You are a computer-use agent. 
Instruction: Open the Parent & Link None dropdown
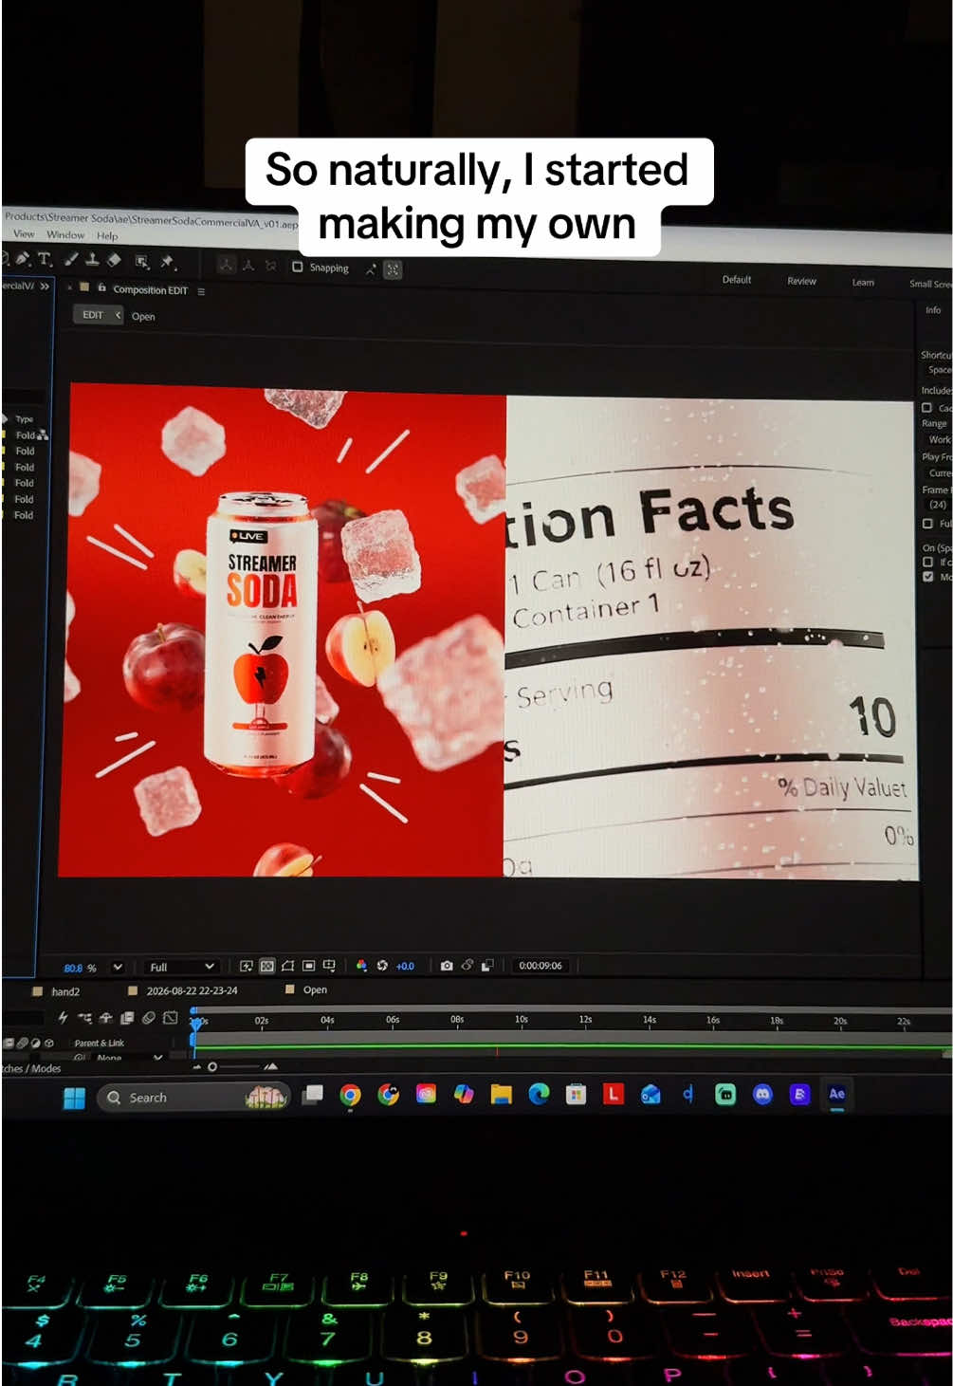coord(126,1058)
